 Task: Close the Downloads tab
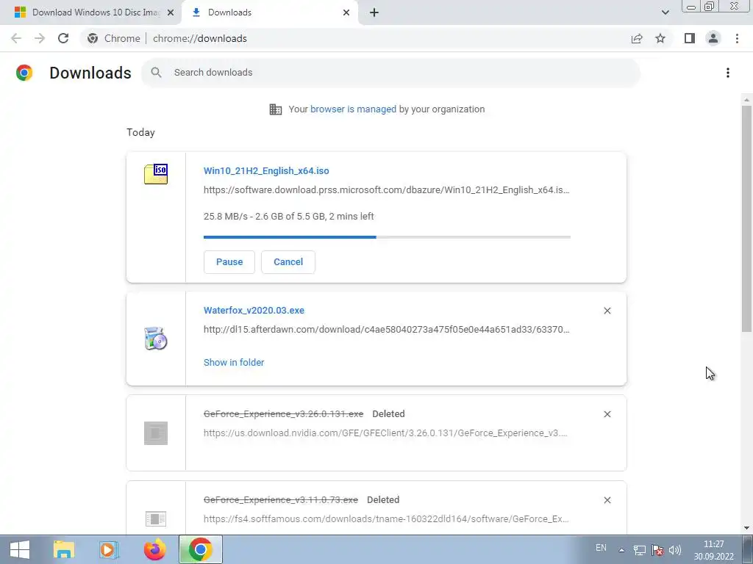point(346,12)
